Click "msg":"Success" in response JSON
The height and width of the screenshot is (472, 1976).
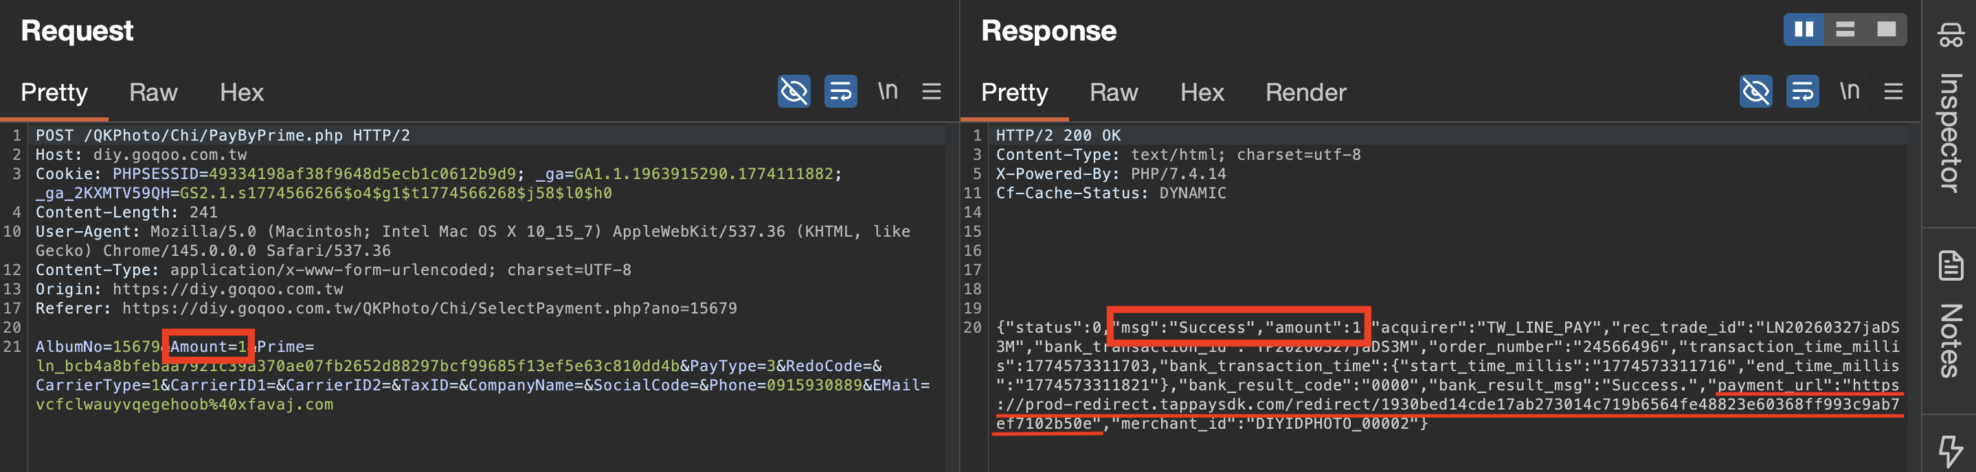click(1184, 327)
